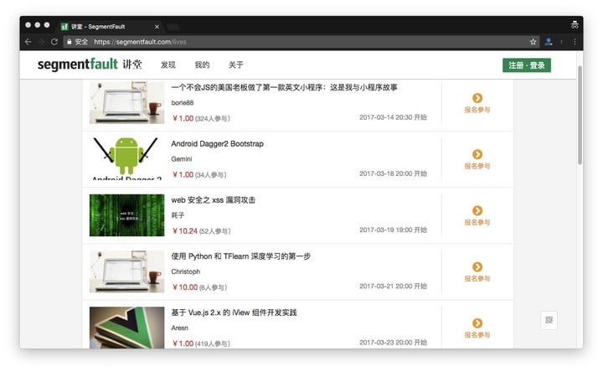Open the QR code floating button
The width and height of the screenshot is (603, 372).
549,320
